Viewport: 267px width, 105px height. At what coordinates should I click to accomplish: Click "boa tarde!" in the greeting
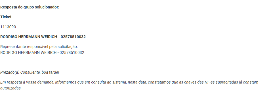pos(51,73)
